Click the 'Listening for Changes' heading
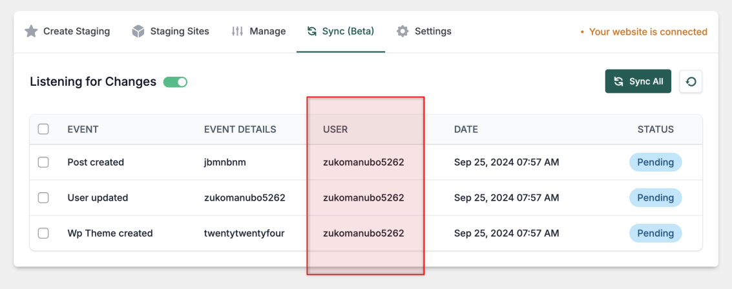 (93, 81)
